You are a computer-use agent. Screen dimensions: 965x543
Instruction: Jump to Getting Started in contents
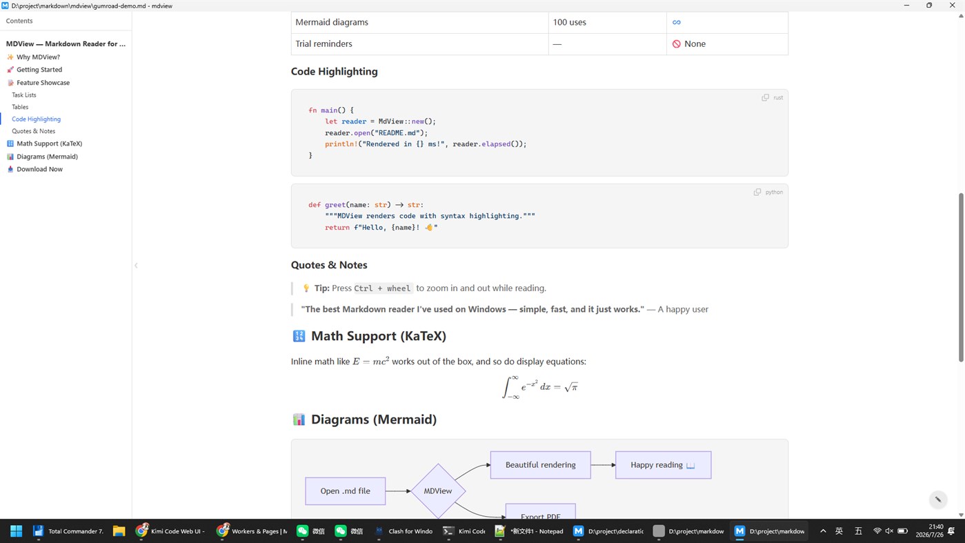point(39,70)
